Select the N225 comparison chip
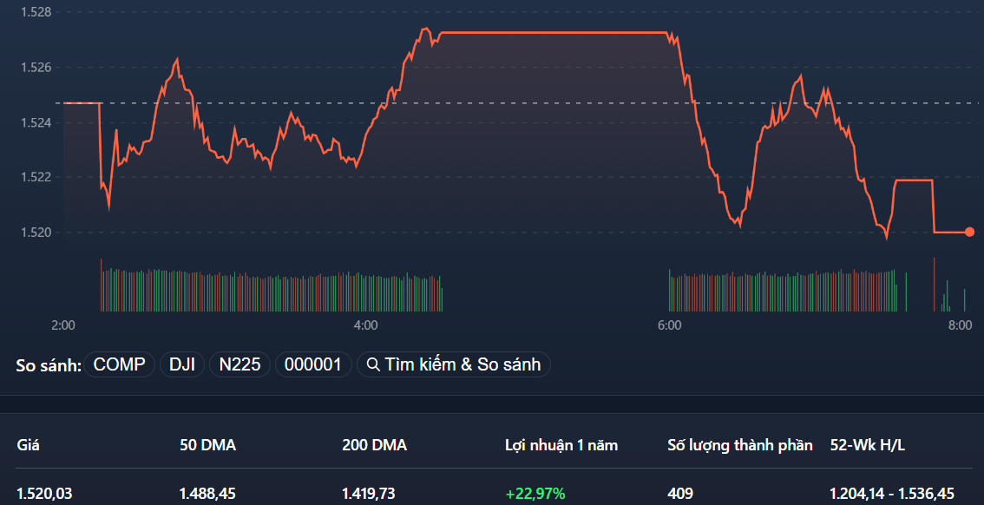The image size is (984, 505). pyautogui.click(x=239, y=364)
